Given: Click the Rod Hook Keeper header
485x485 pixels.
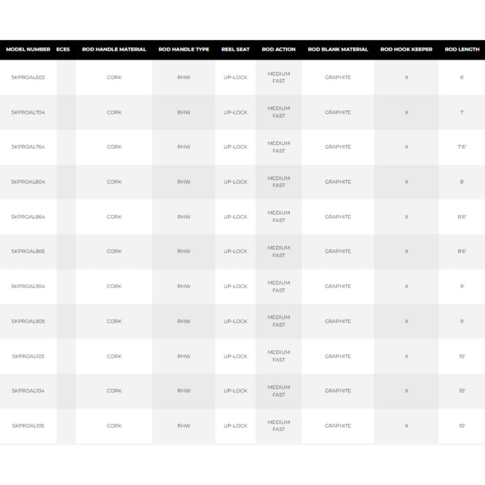Looking at the screenshot, I should point(407,50).
